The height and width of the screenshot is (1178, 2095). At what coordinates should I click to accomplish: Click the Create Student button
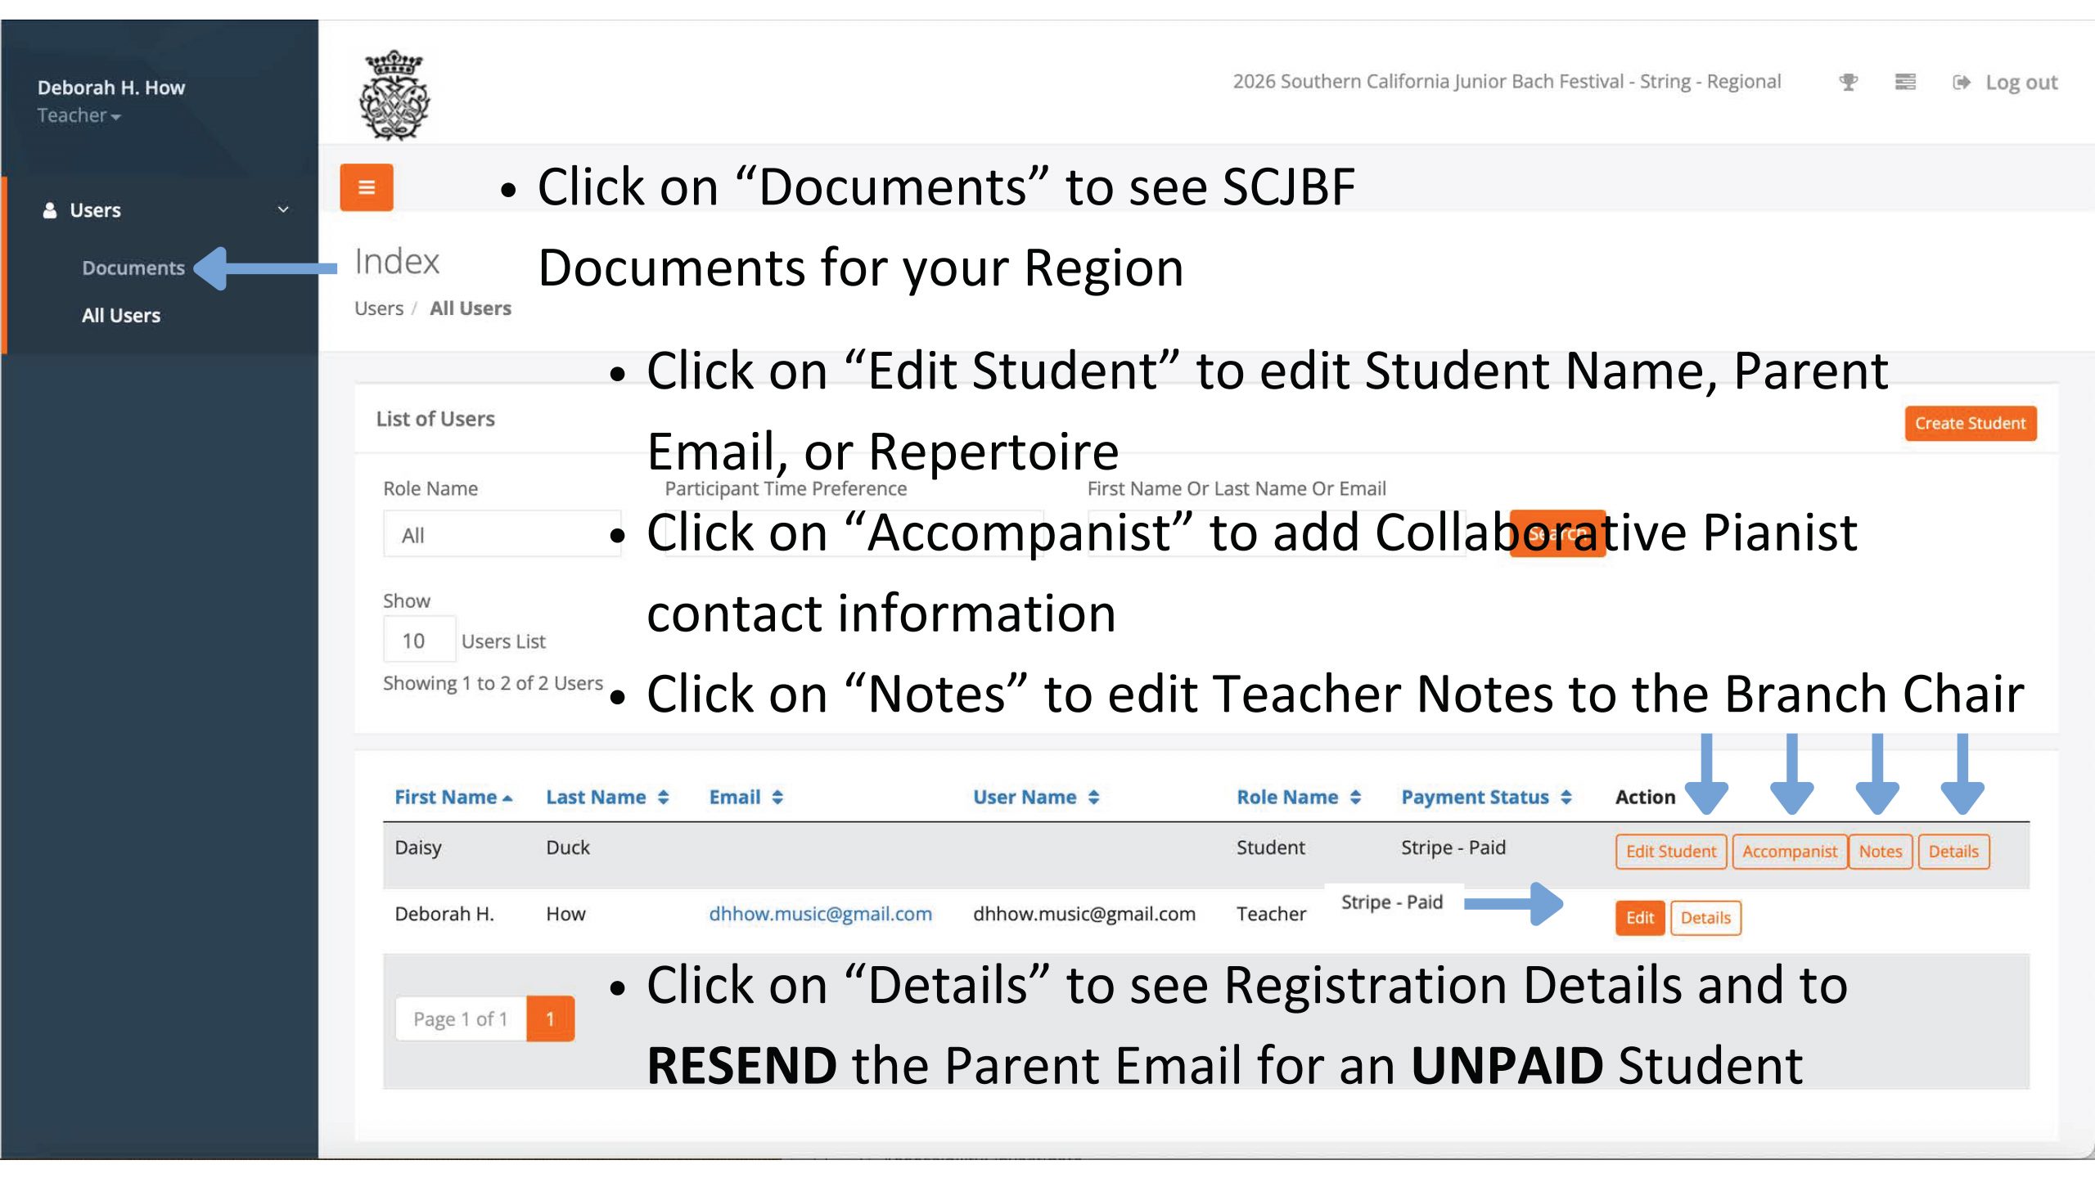coord(1970,423)
